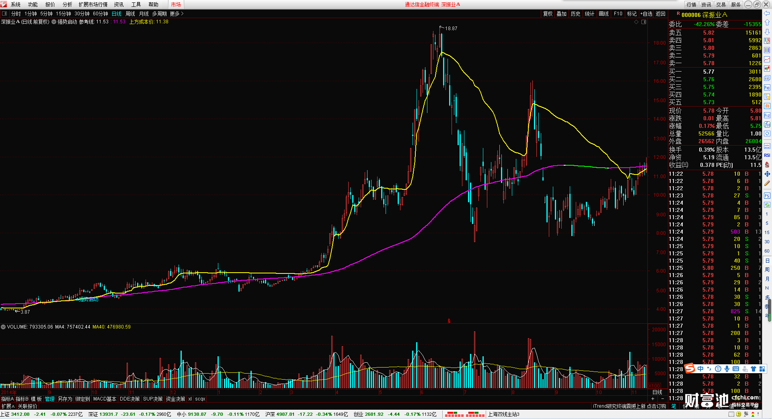772x419 pixels.
Task: Open the 帮助 menu dropdown
Action: (x=154, y=4)
